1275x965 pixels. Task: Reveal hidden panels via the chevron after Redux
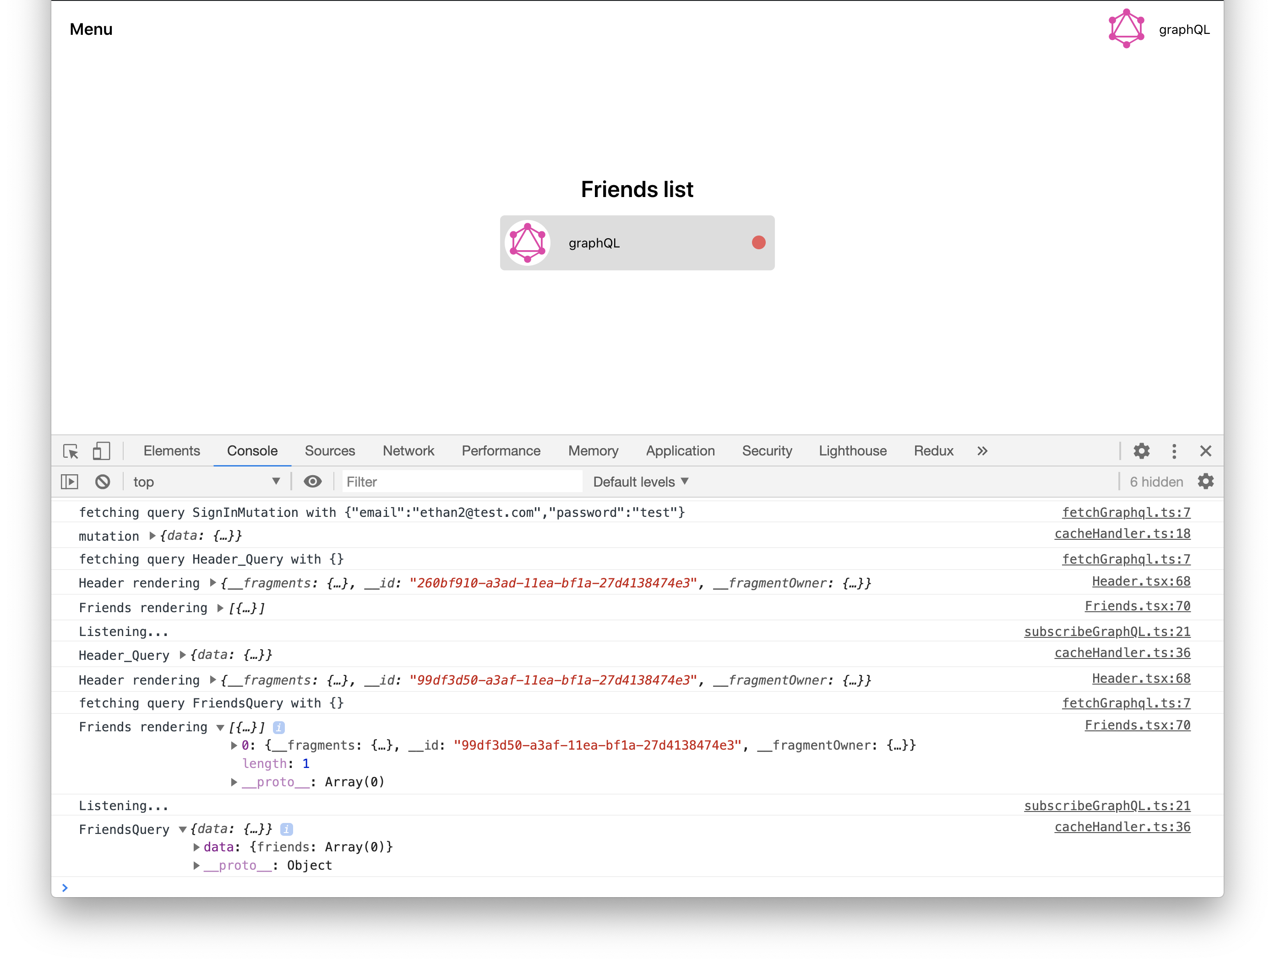coord(982,451)
